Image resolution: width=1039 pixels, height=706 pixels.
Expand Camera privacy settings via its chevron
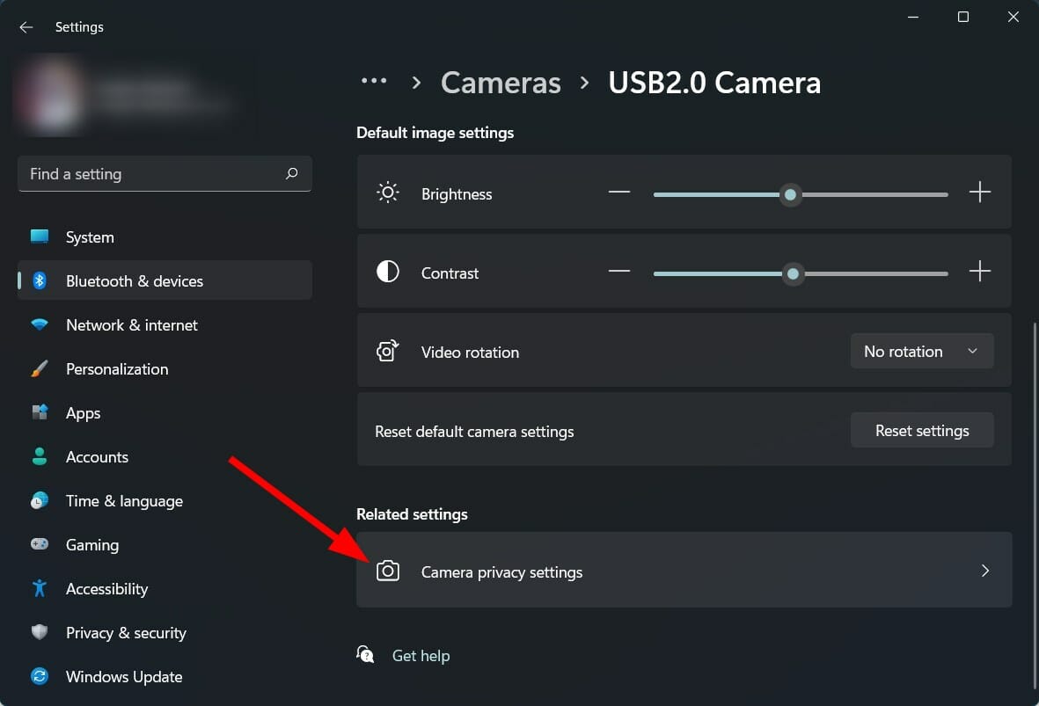[x=984, y=571]
